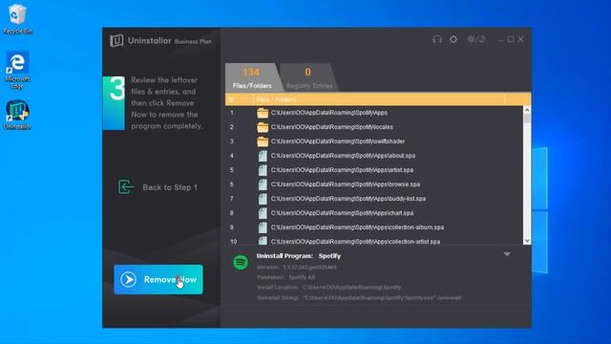This screenshot has width=611, height=344.
Task: Click the Remove Now button
Action: 158,279
